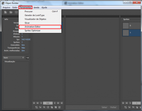Image resolution: width=142 pixels, height=111 pixels.
Task: Click the New file toolbar icon
Action: click(6, 12)
